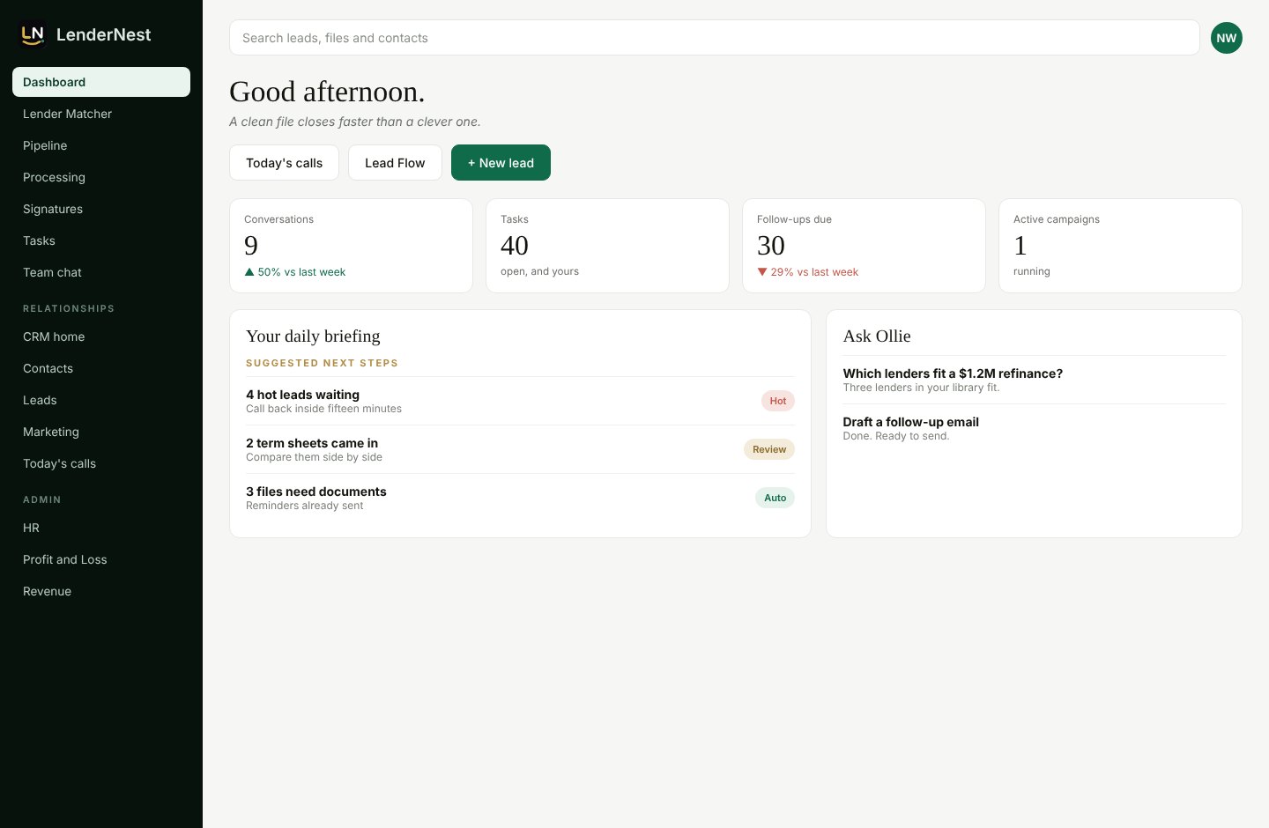This screenshot has height=828, width=1269.
Task: Go to the HR admin page
Action: click(x=101, y=528)
